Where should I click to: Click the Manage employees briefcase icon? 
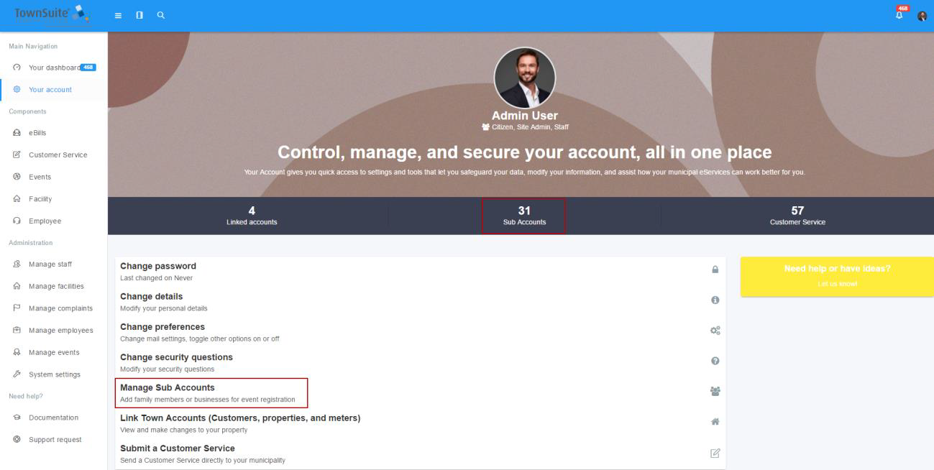pos(17,331)
